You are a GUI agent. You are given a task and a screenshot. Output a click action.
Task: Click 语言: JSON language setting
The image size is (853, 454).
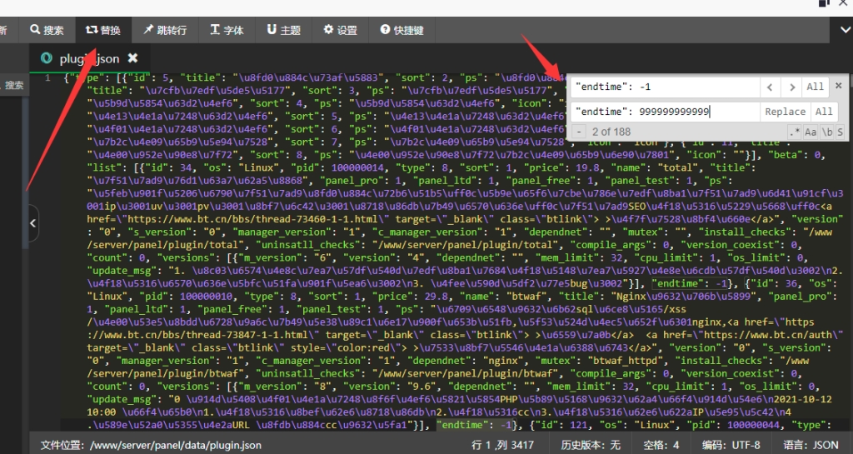[x=811, y=445]
